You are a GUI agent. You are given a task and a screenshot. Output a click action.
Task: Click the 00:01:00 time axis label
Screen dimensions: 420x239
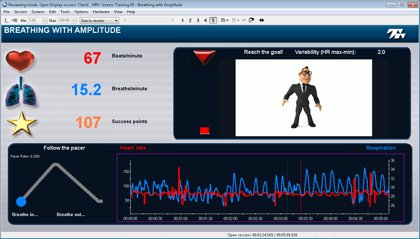[180, 218]
